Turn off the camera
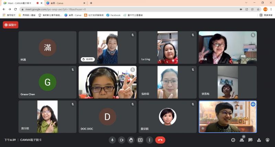The height and width of the screenshot is (147, 275). point(121,140)
